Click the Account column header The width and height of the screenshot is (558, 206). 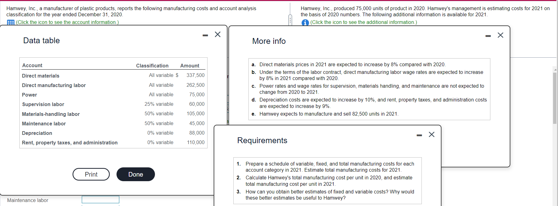click(32, 65)
